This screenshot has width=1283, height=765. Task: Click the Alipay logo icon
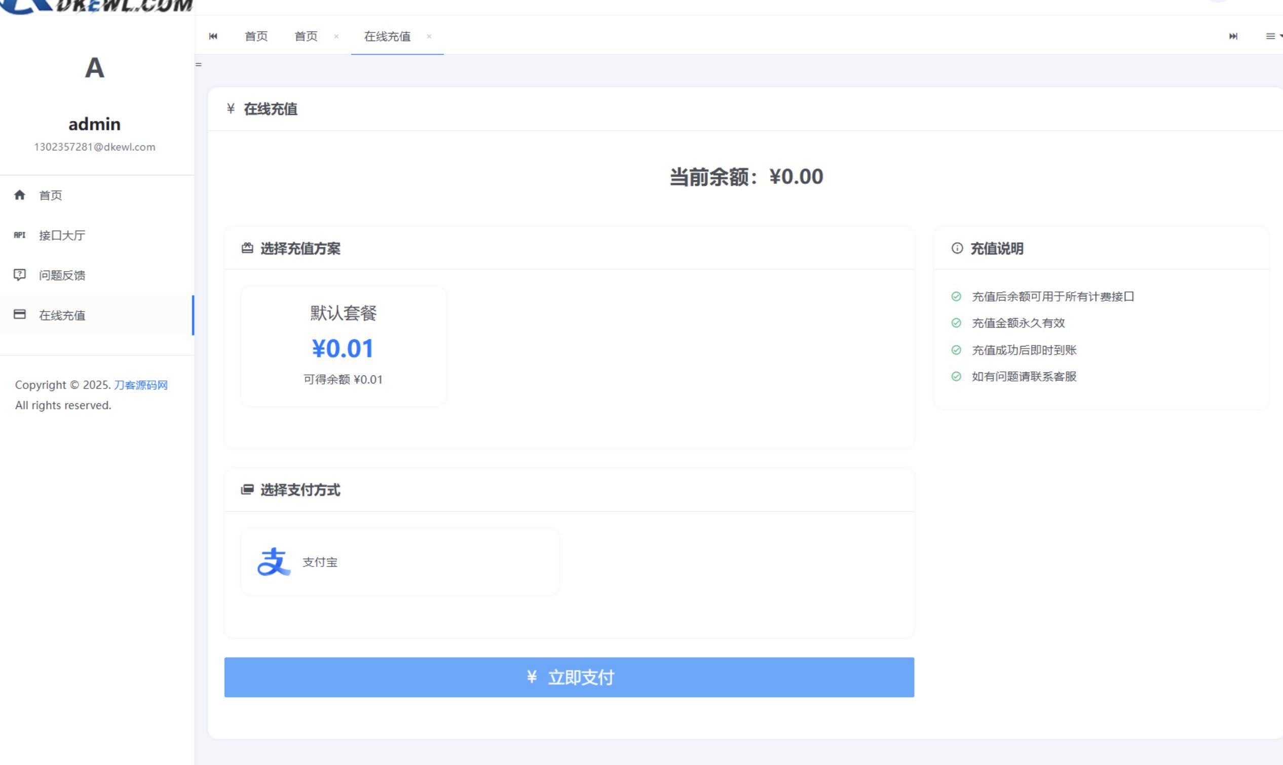click(x=273, y=561)
